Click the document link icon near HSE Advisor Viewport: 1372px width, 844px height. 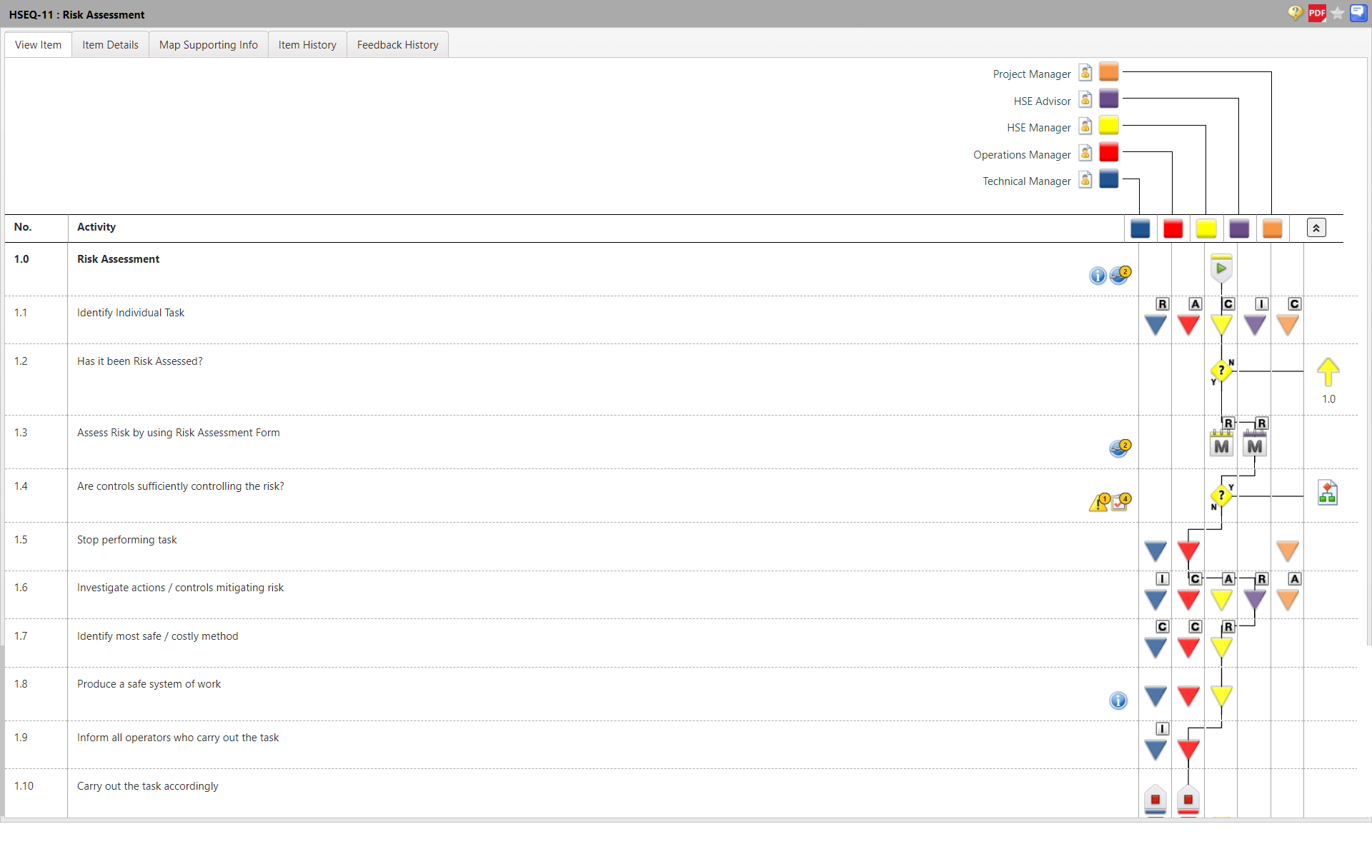coord(1085,99)
